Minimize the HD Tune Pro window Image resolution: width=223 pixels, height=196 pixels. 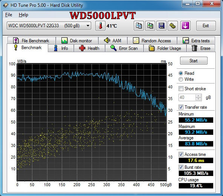pos(188,3)
